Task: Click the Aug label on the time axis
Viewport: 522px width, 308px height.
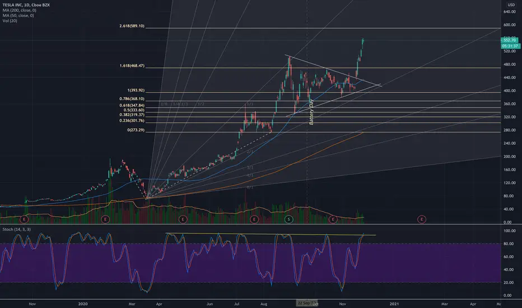Action: [x=264, y=304]
